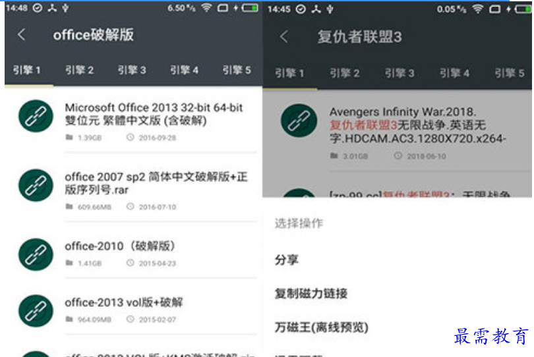Switch to 引擎 4 tab in office search
The image size is (534, 357).
[184, 70]
